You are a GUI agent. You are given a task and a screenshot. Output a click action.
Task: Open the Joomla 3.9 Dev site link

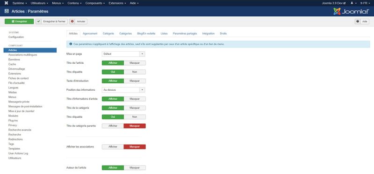tap(334, 3)
